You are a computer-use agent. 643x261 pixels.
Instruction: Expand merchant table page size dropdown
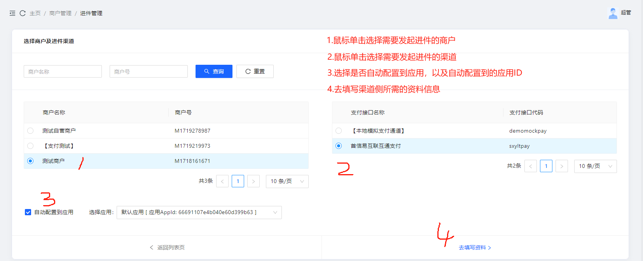pos(287,181)
